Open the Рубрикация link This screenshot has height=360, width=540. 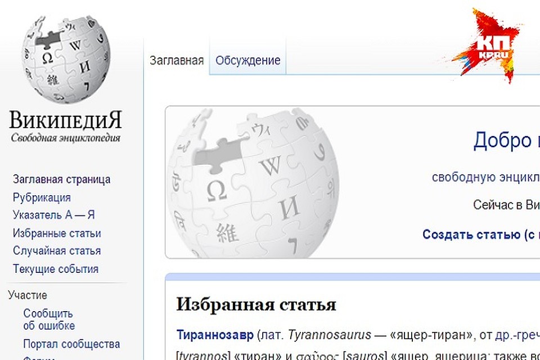point(42,197)
